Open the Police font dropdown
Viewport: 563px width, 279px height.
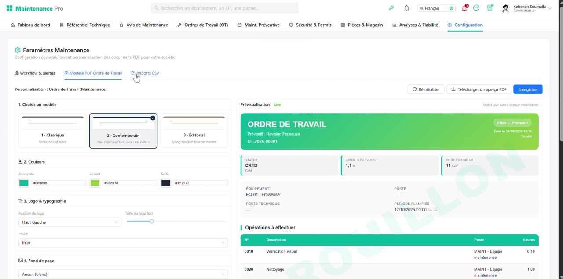[x=123, y=243]
